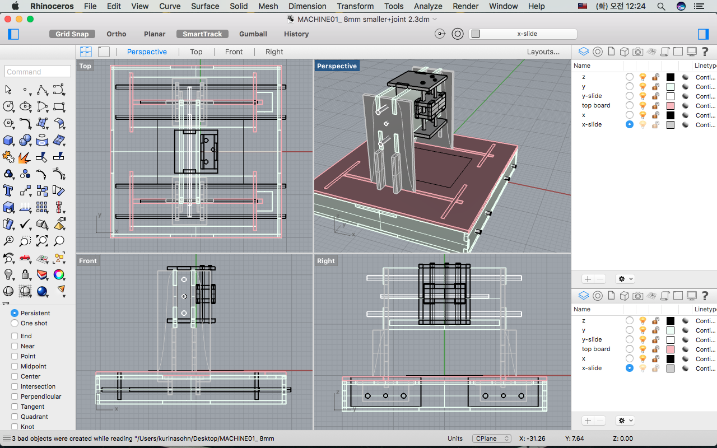Enable the Center object snap

[15, 376]
